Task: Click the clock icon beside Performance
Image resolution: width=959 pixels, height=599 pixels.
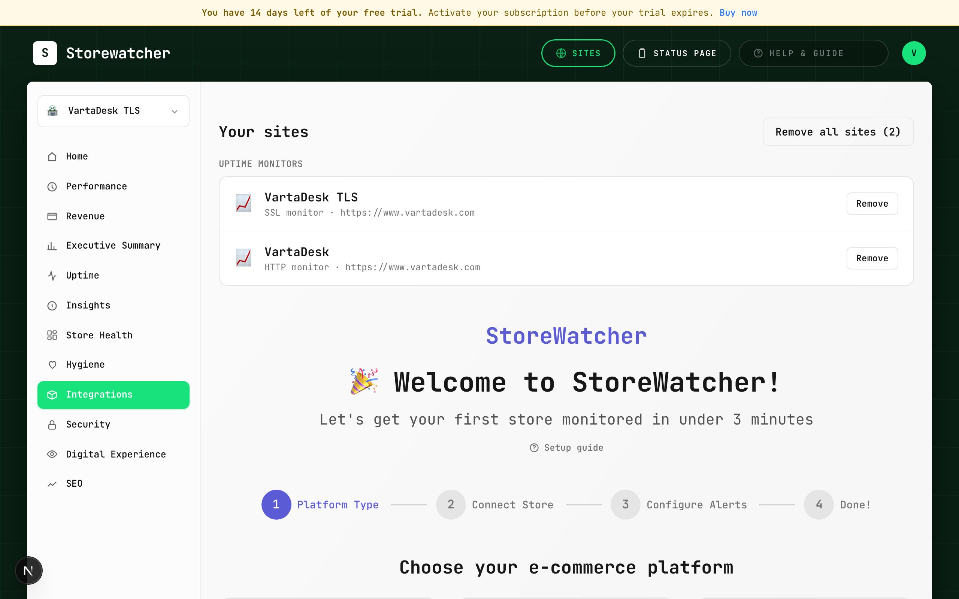Action: [52, 186]
